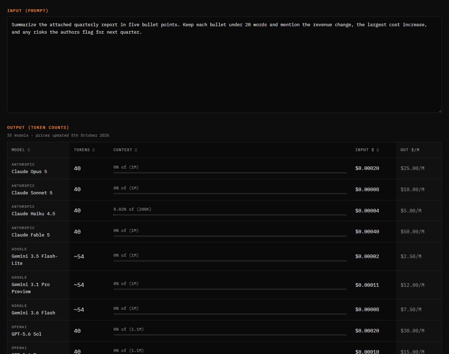The width and height of the screenshot is (449, 354).
Task: Click the $0.00020 input cost for Claude Opus 5
Action: click(367, 169)
